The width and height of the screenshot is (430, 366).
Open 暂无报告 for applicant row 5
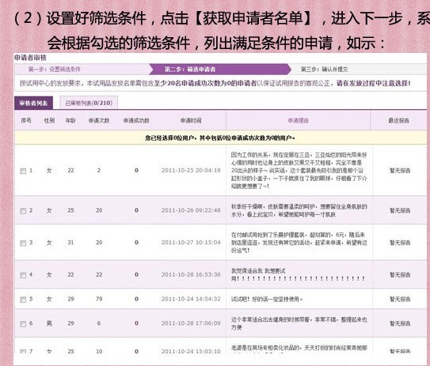pyautogui.click(x=400, y=299)
